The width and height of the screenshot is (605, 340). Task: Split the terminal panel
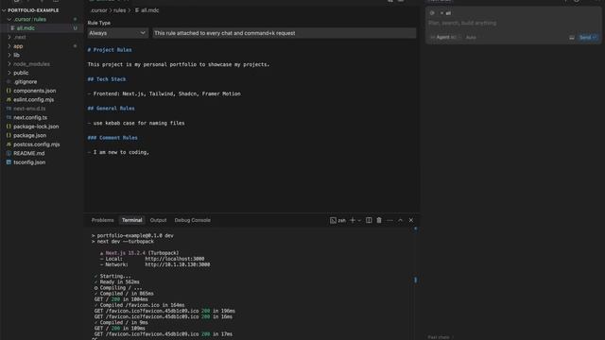click(369, 220)
